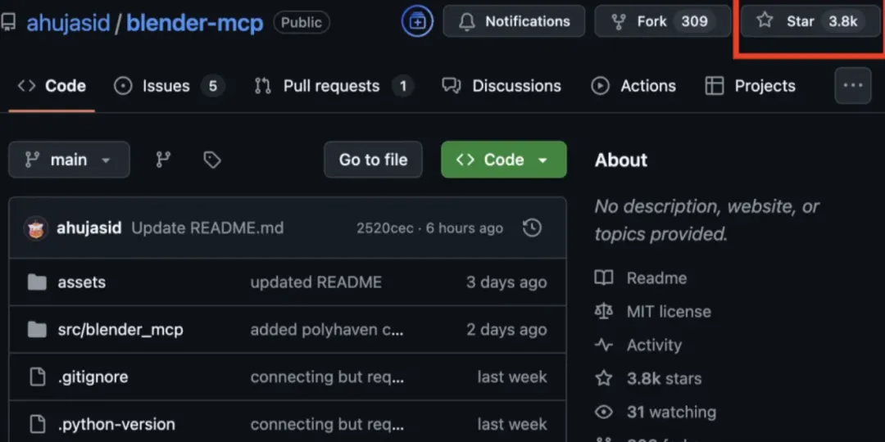
Task: Open the added polyhaven commit message
Action: [x=327, y=329]
